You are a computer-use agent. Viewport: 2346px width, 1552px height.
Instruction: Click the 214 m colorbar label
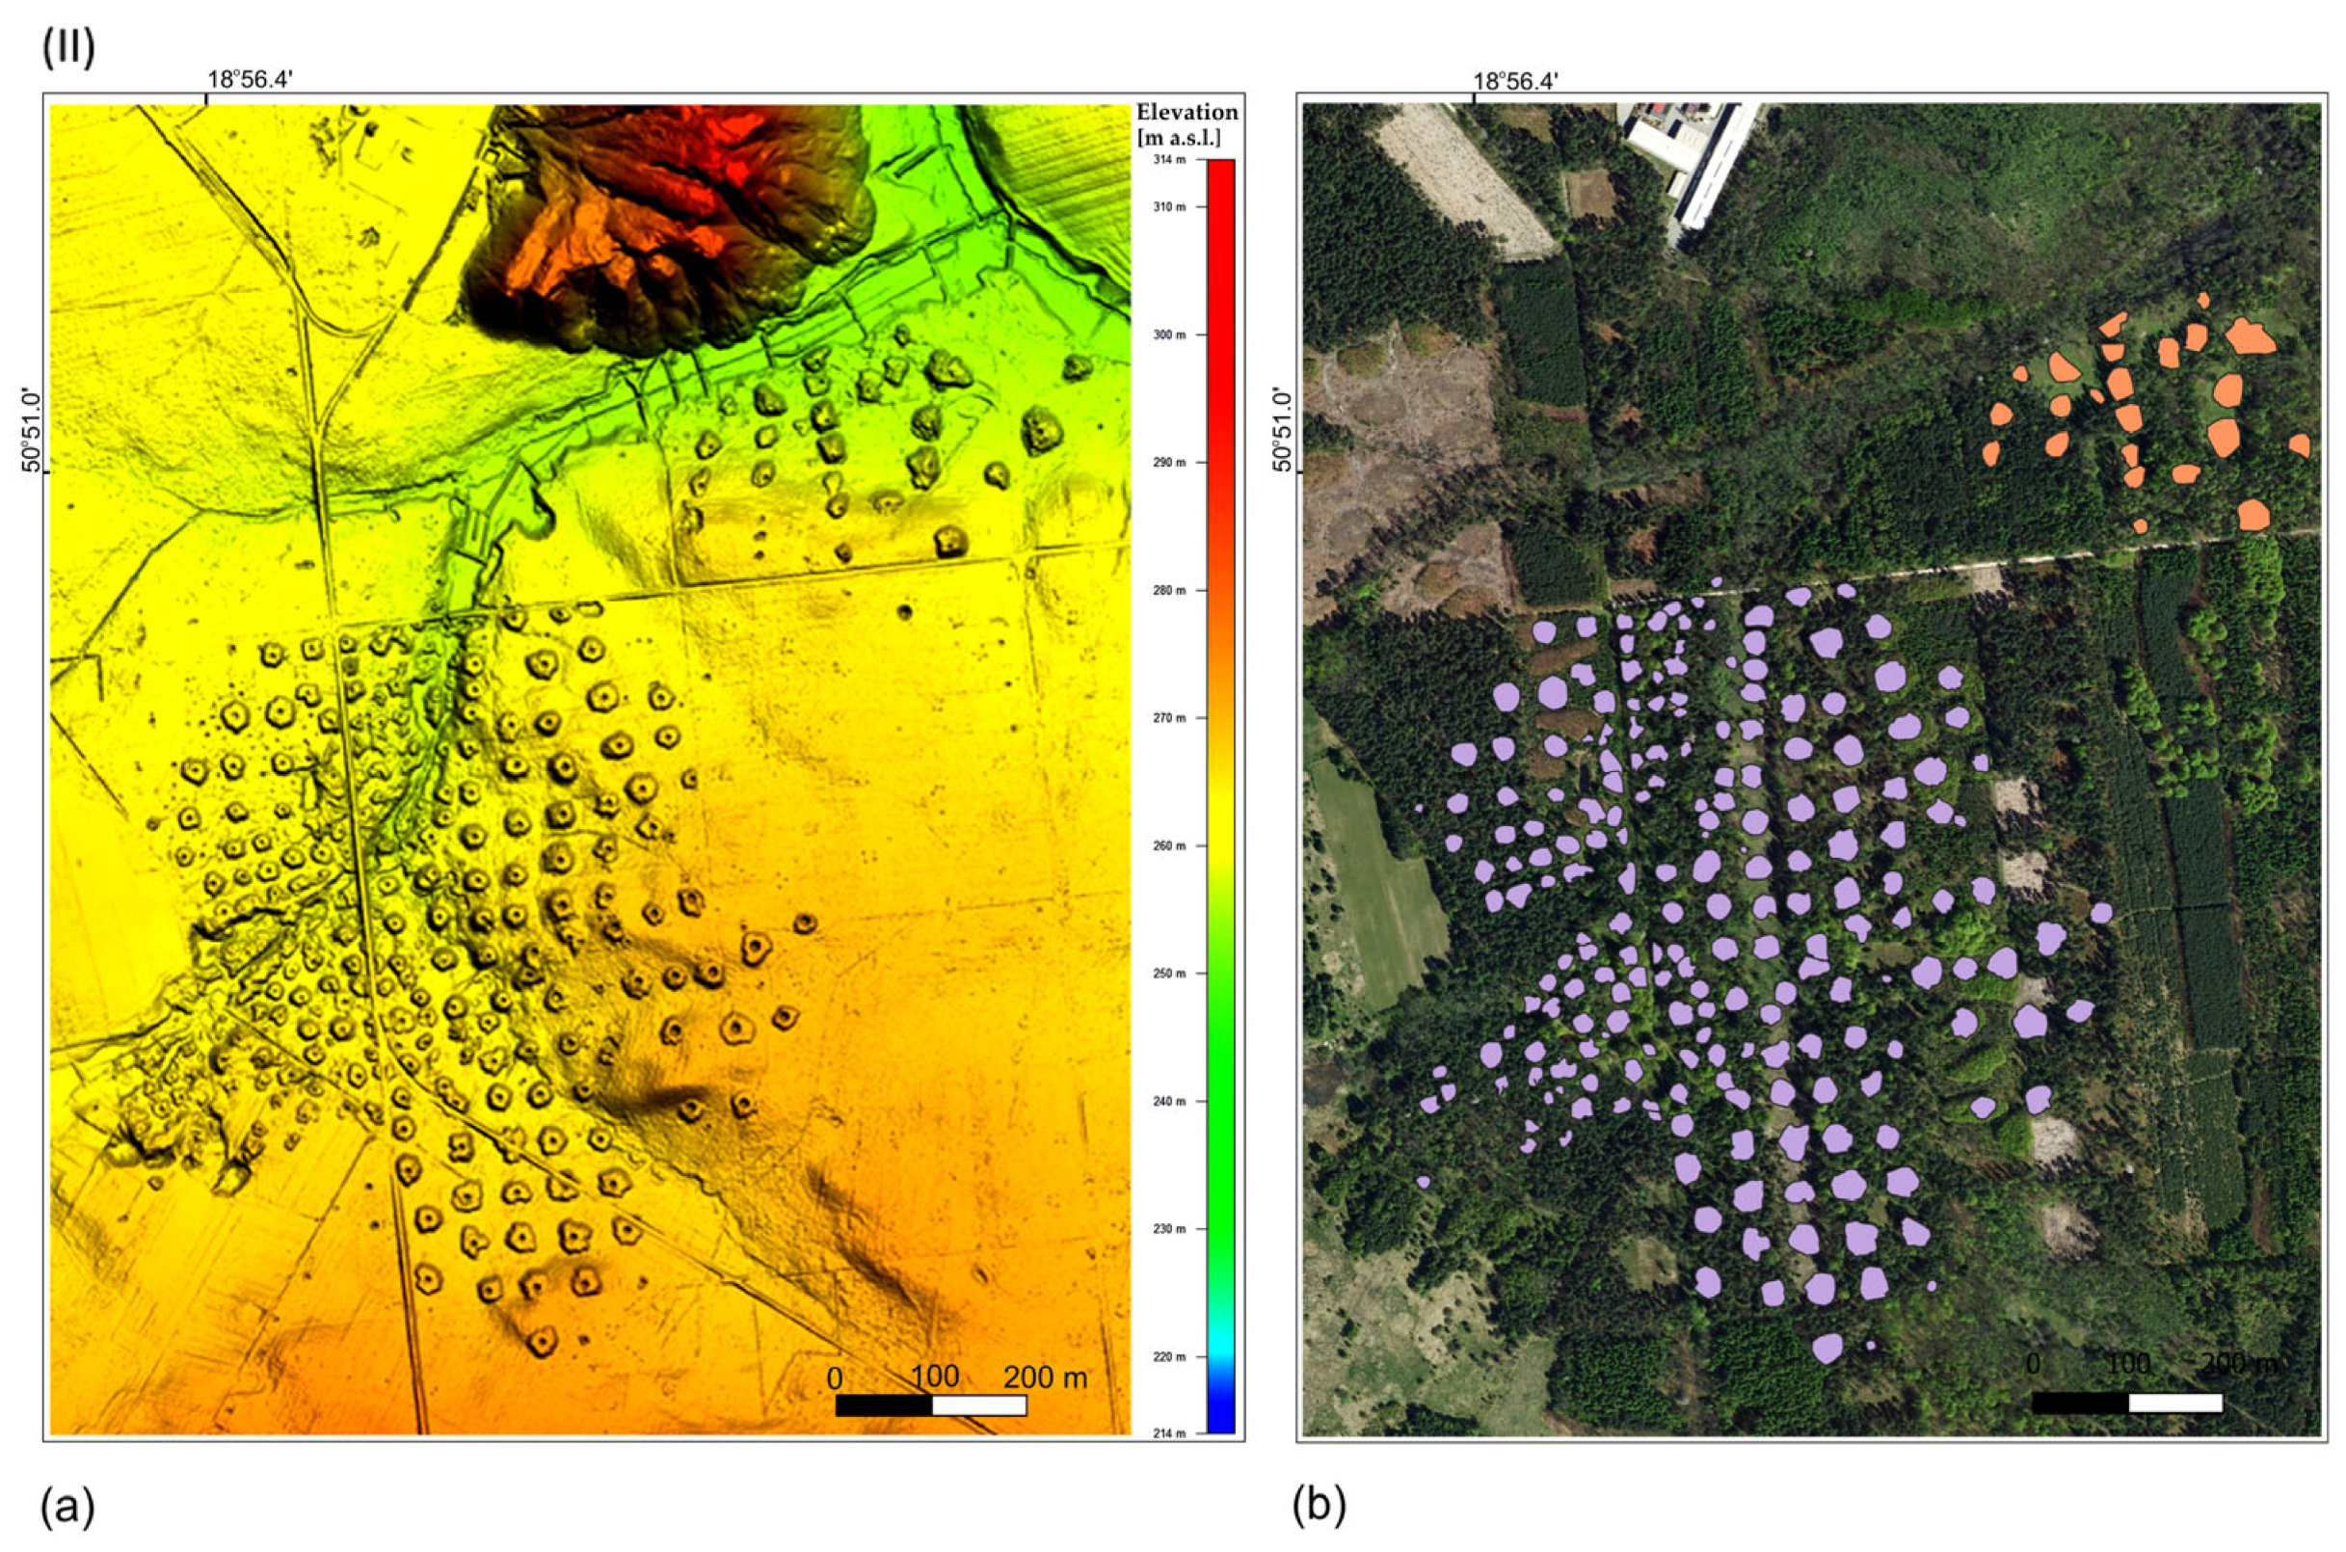click(x=1168, y=1432)
